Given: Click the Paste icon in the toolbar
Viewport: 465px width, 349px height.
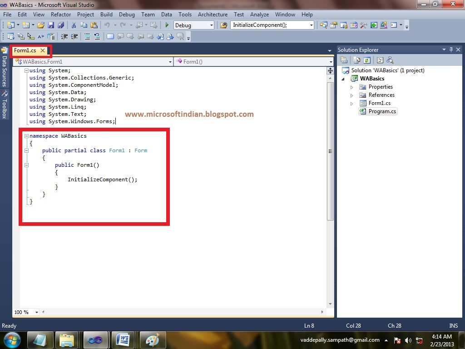Looking at the screenshot, I should 94,25.
